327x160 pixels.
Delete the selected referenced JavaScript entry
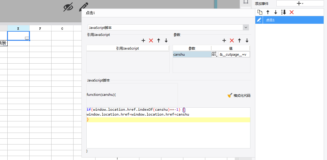point(151,40)
